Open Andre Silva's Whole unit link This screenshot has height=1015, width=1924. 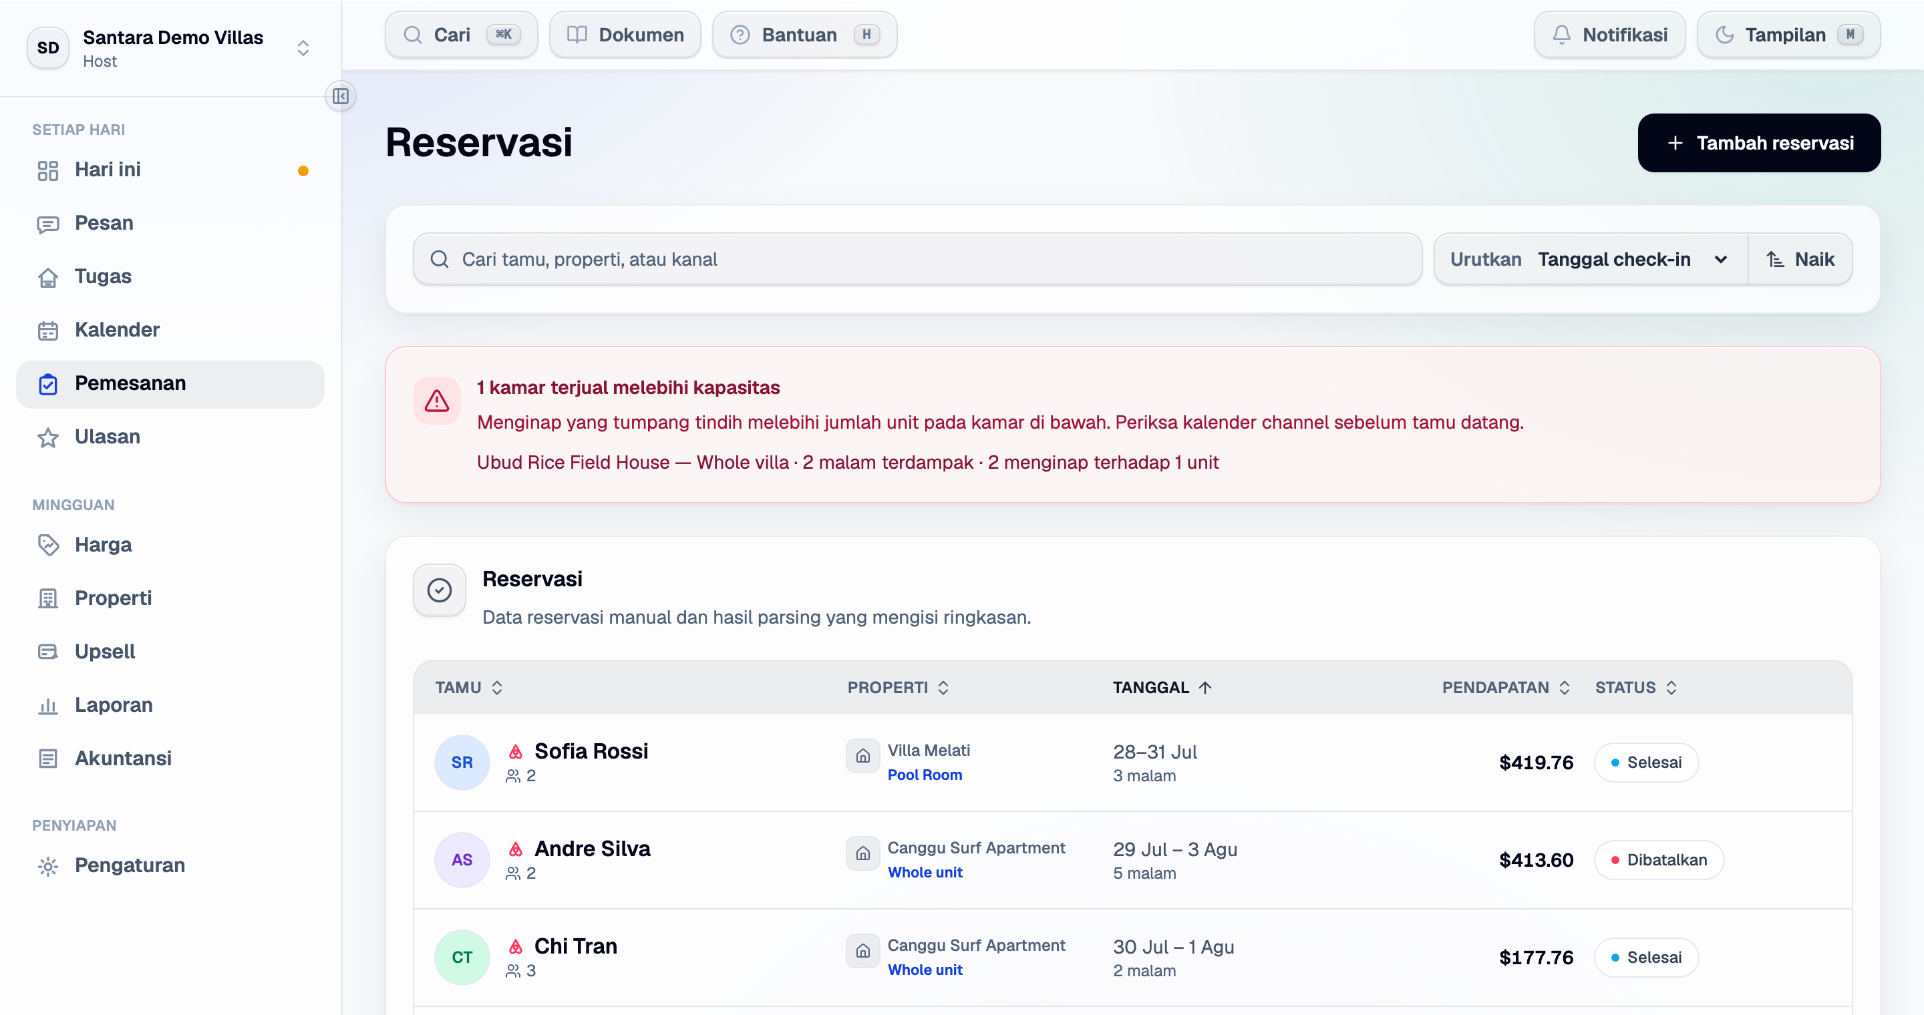coord(925,873)
